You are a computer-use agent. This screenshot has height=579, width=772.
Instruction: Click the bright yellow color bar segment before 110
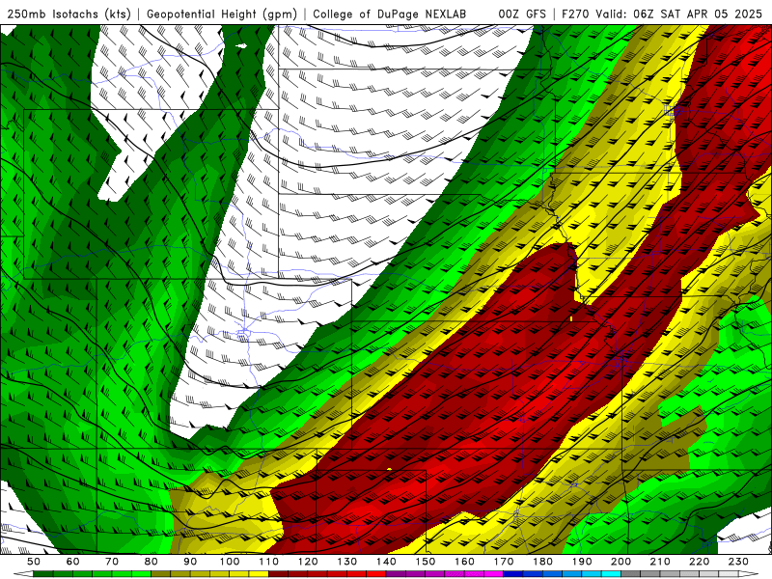(259, 574)
